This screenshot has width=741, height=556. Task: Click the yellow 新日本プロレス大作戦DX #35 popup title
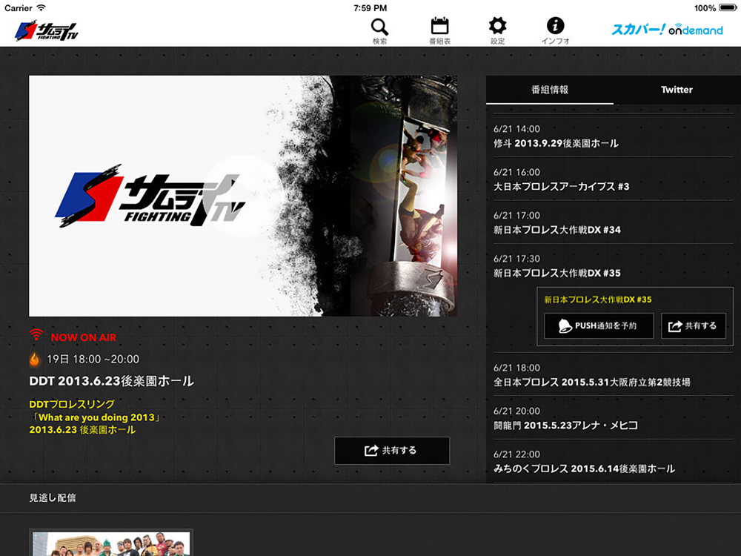[598, 299]
